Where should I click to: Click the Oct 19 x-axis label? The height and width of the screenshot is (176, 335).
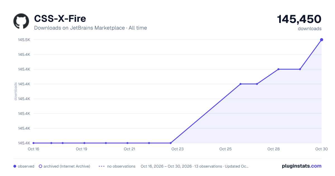click(82, 149)
